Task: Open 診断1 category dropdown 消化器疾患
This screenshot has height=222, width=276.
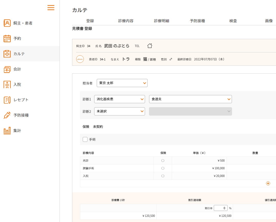Action: 120,99
